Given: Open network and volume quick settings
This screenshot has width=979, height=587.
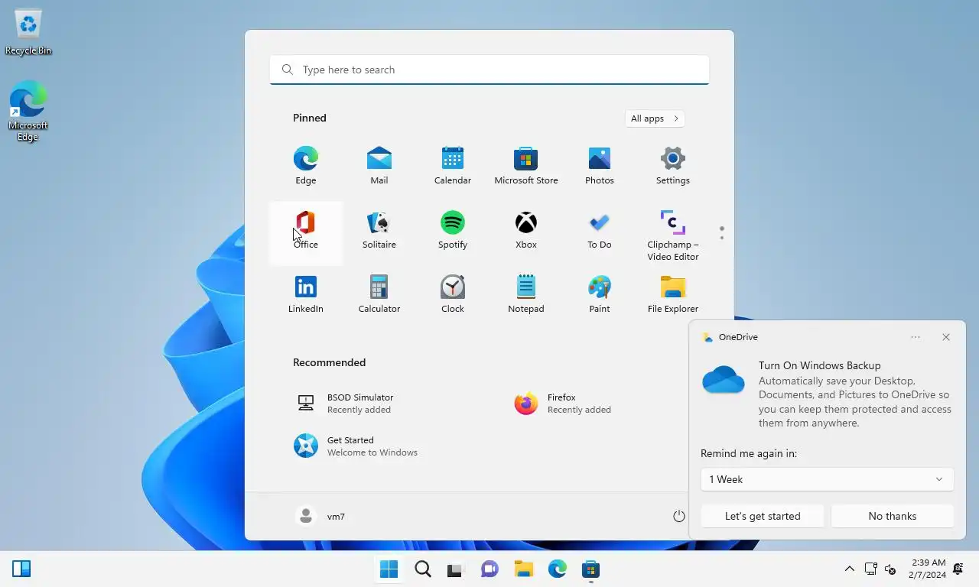Looking at the screenshot, I should (x=880, y=569).
